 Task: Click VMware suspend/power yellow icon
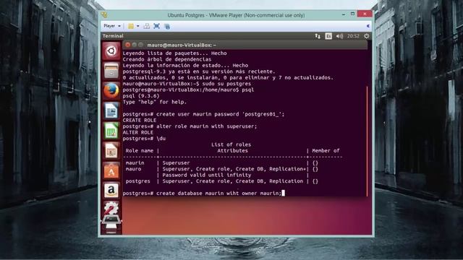[x=131, y=26]
